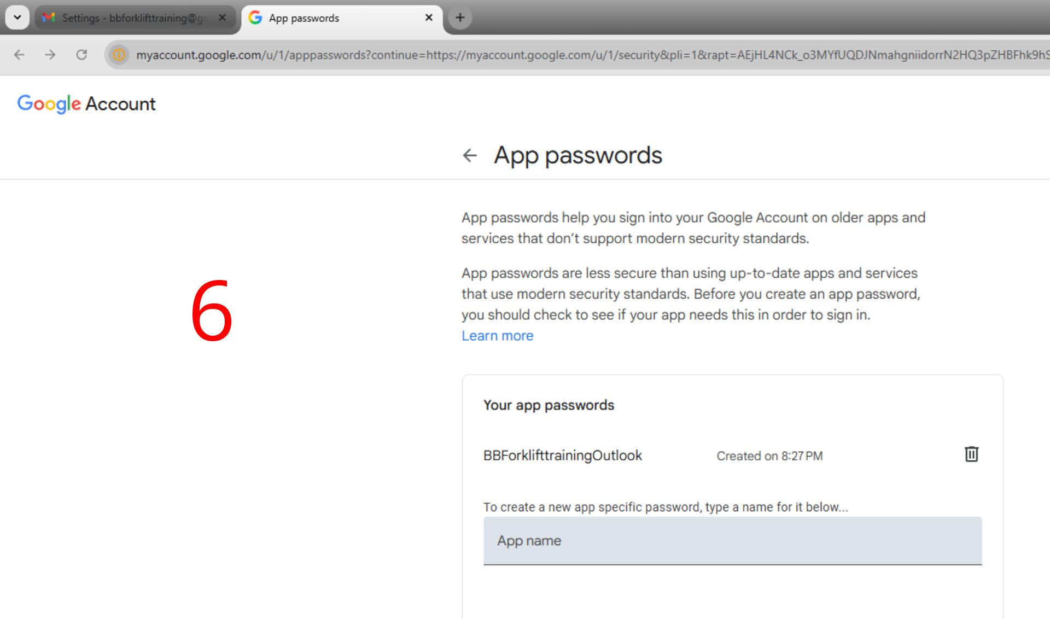Image resolution: width=1050 pixels, height=619 pixels.
Task: Click the App passwords page heading
Action: click(577, 155)
